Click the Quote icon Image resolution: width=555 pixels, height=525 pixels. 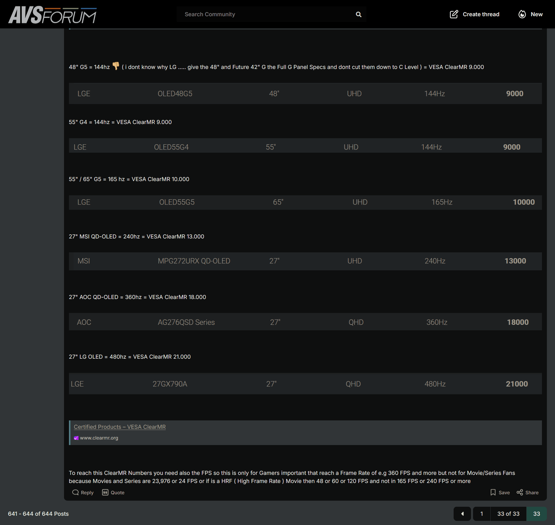click(x=105, y=493)
